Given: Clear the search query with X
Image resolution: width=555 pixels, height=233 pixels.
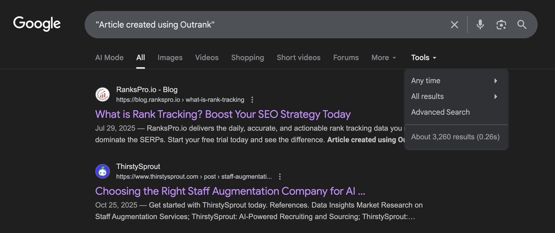Looking at the screenshot, I should 455,24.
